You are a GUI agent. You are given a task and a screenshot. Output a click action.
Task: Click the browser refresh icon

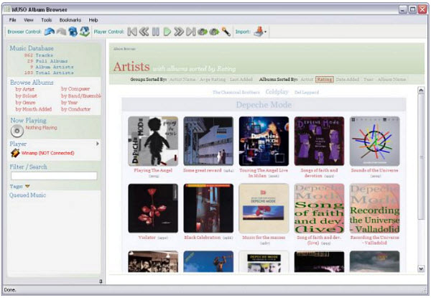[84, 32]
